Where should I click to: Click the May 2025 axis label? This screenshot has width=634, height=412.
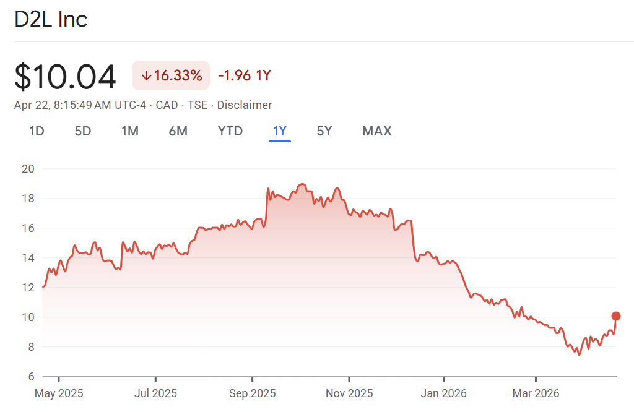pos(59,393)
